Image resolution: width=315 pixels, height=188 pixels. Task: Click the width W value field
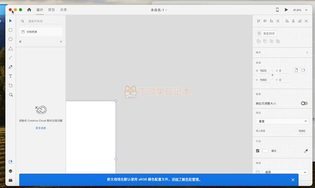(x=265, y=71)
